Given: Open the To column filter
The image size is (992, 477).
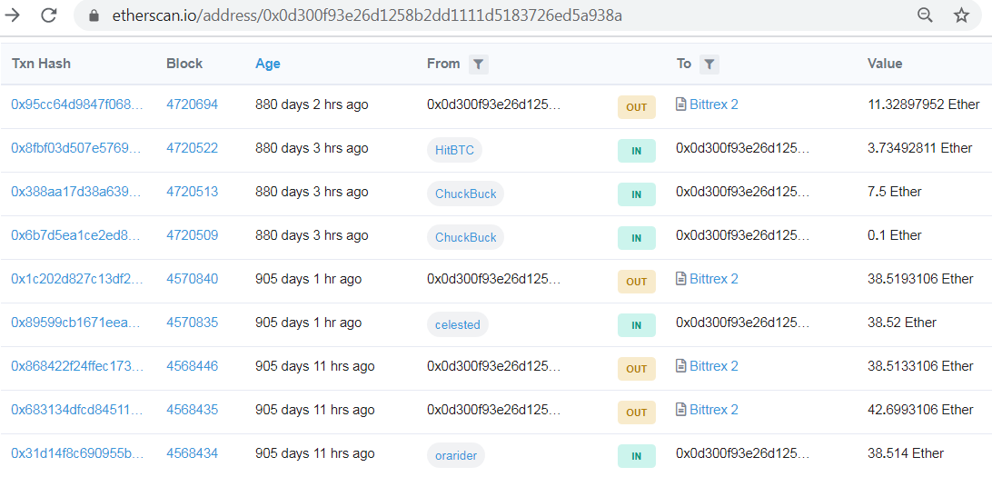Looking at the screenshot, I should [x=709, y=64].
